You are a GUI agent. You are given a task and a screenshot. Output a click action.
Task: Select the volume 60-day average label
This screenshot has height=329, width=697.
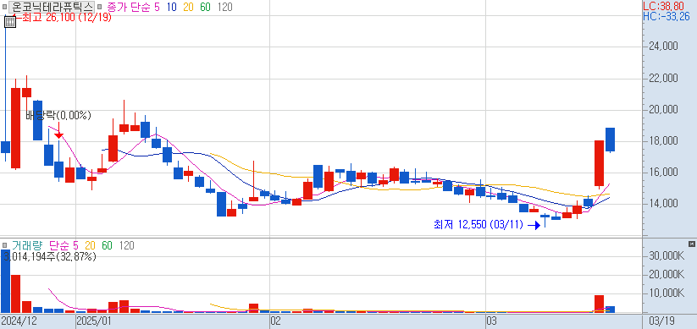pos(107,245)
